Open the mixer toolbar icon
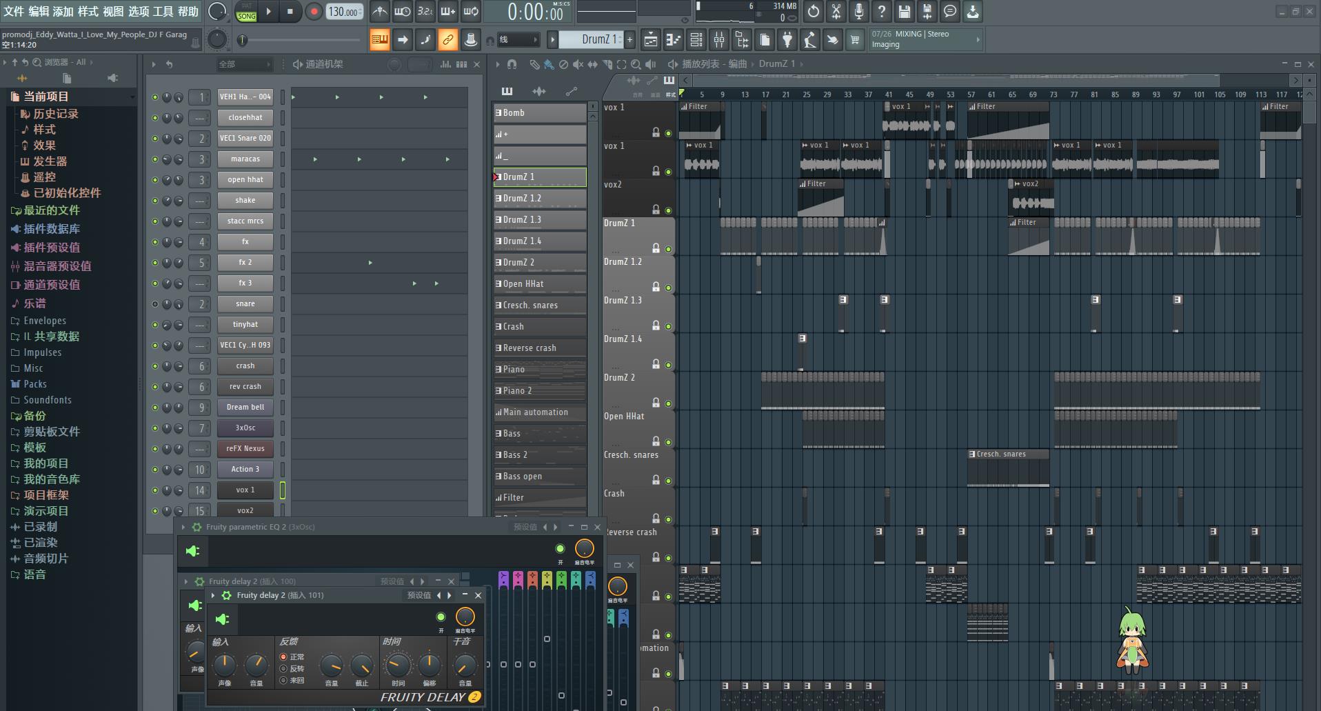Image resolution: width=1321 pixels, height=711 pixels. coord(719,40)
